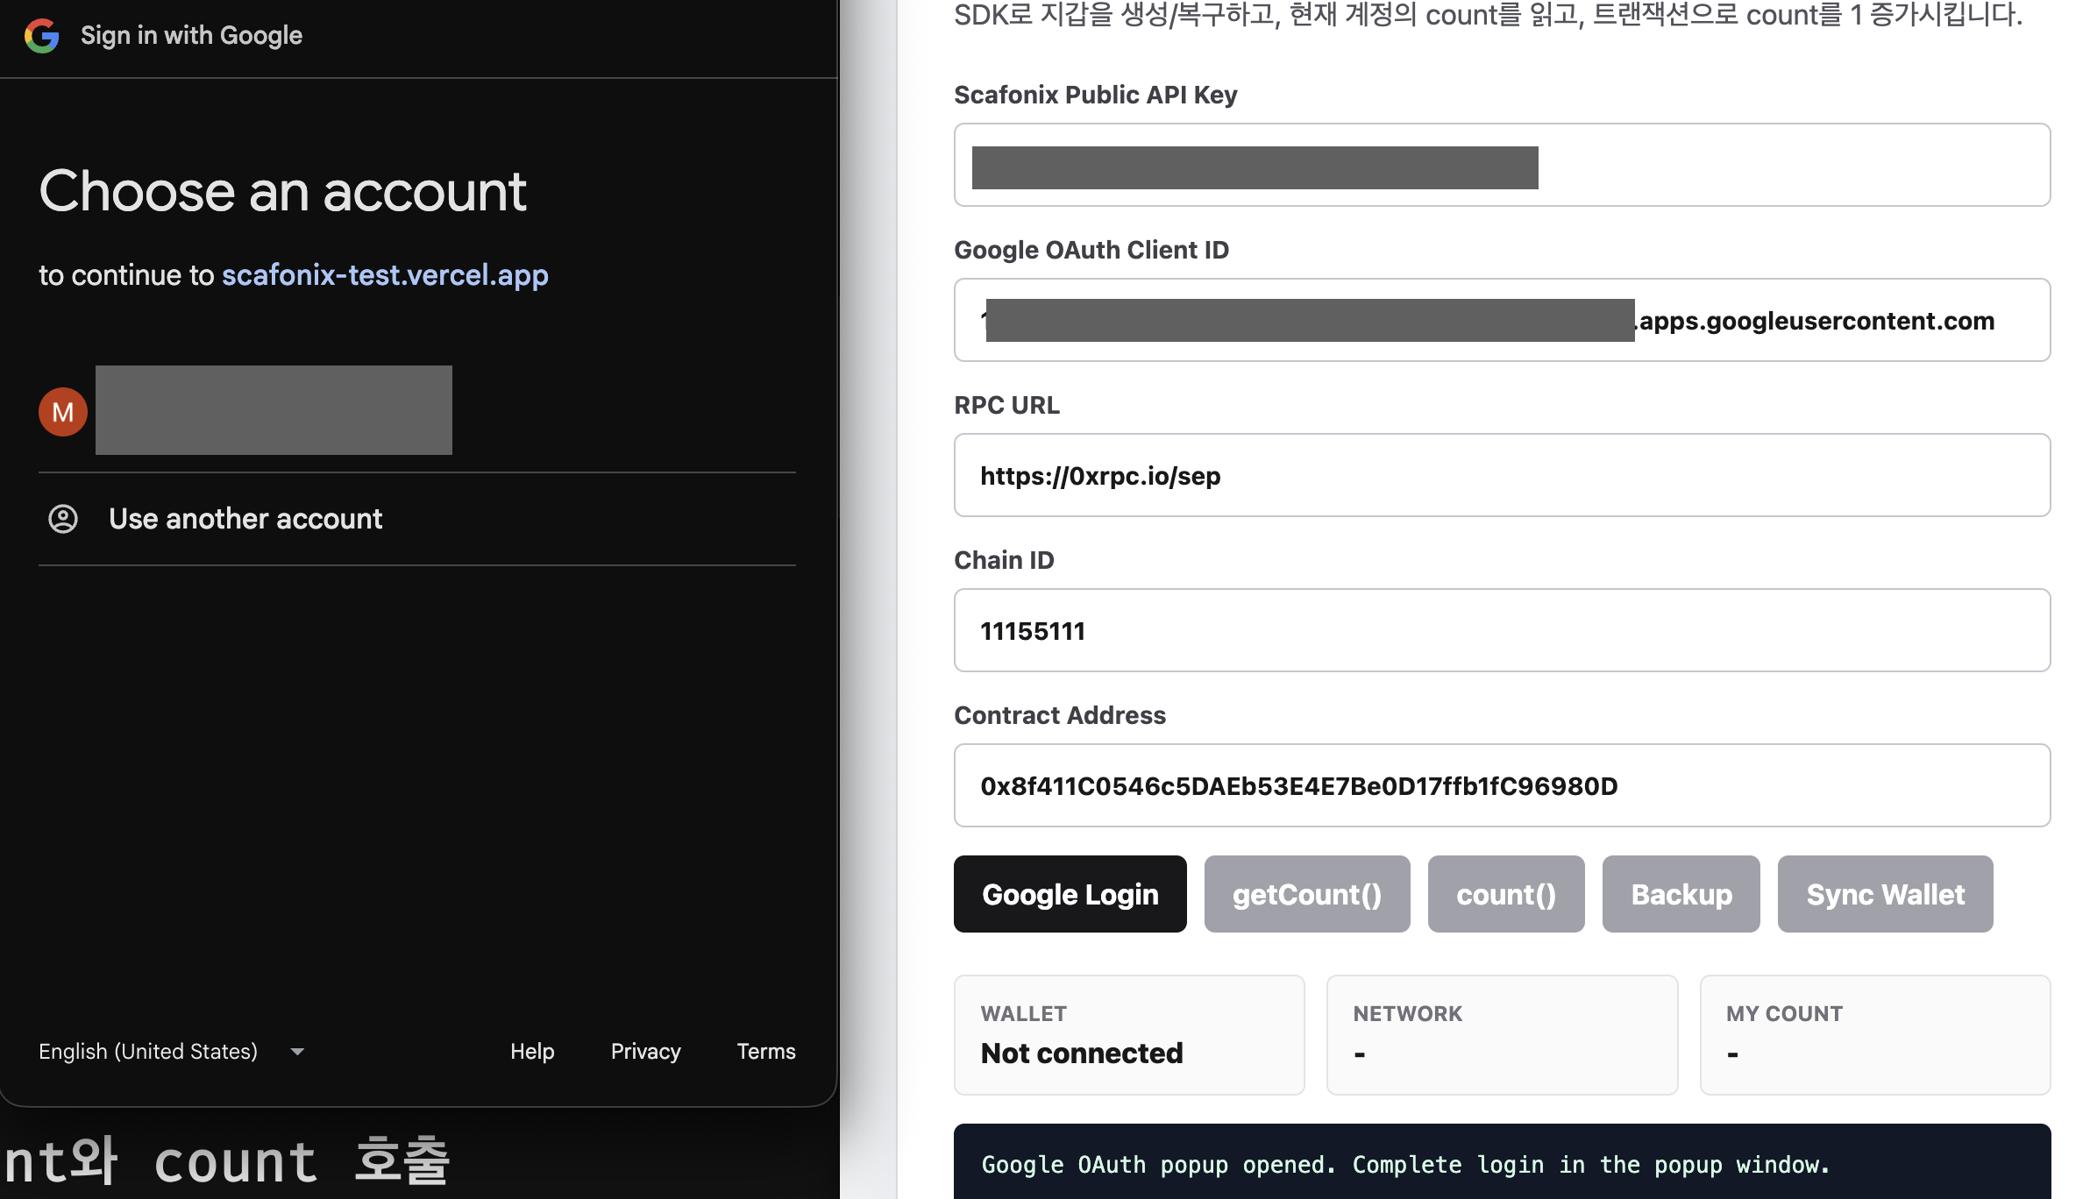Click the Sign in with Google header text

[191, 36]
